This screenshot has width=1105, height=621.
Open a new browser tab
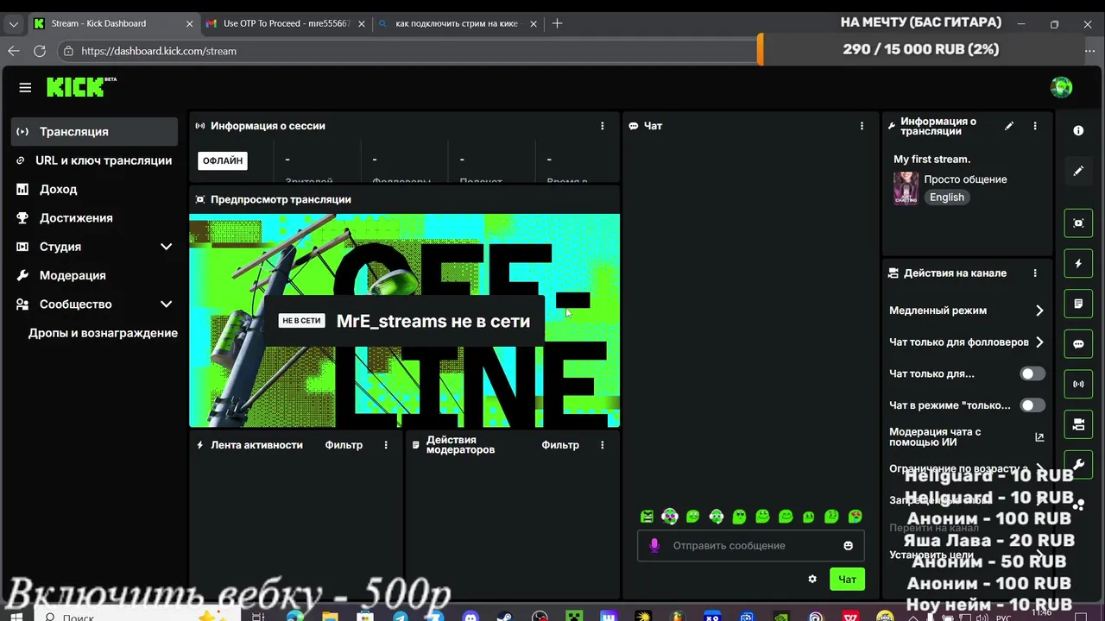[x=557, y=24]
